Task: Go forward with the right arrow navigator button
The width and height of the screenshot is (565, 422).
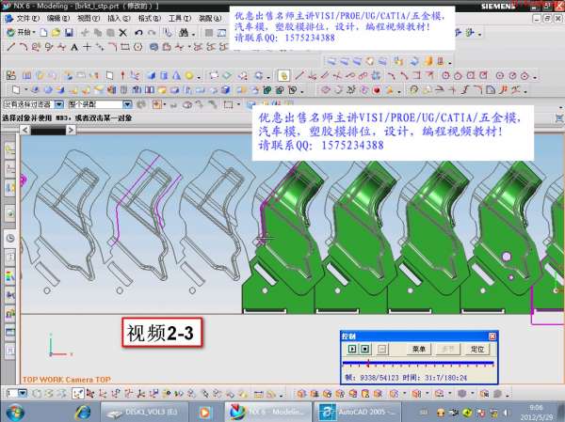Action: point(71,130)
